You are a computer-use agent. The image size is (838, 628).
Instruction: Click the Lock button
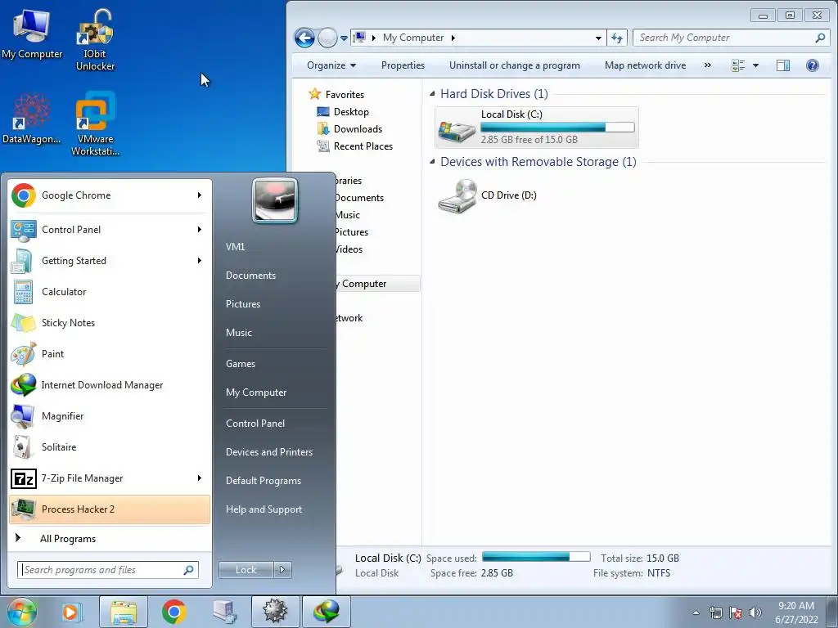(x=246, y=570)
